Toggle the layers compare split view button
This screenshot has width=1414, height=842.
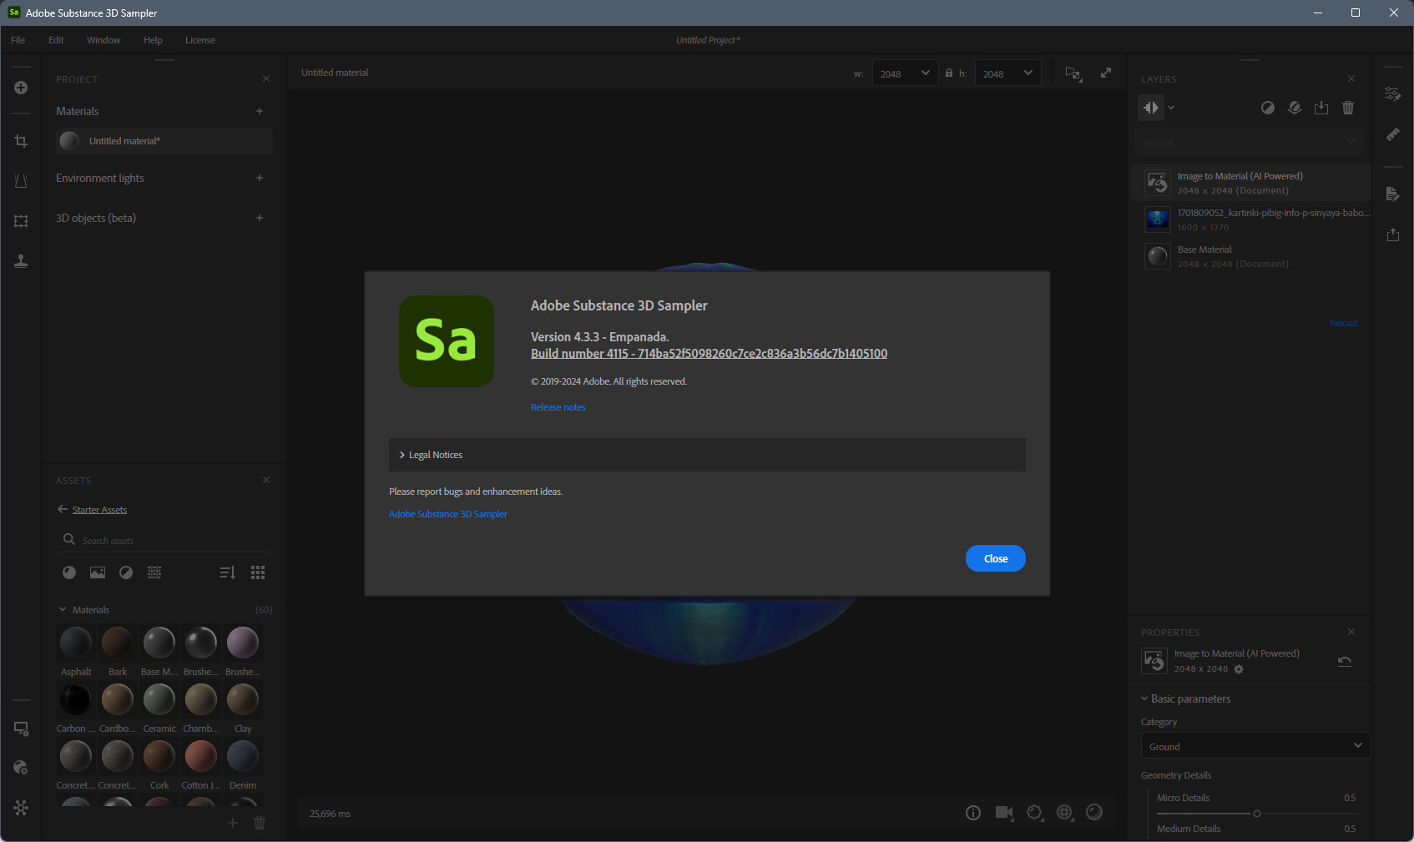pyautogui.click(x=1150, y=108)
